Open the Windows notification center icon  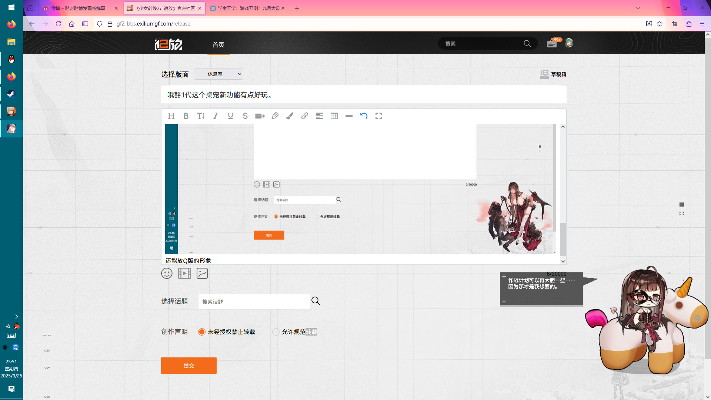pos(11,389)
